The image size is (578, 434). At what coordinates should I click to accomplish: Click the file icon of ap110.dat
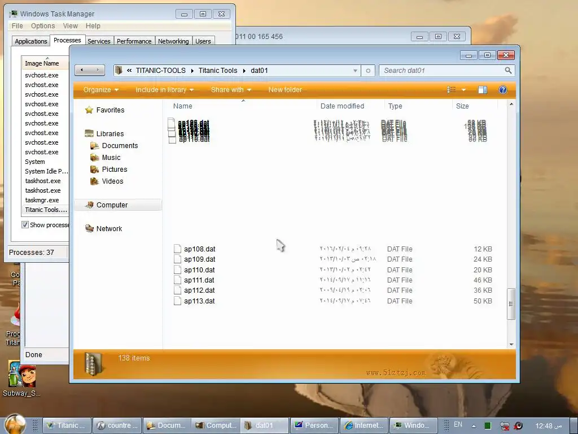[x=177, y=270]
